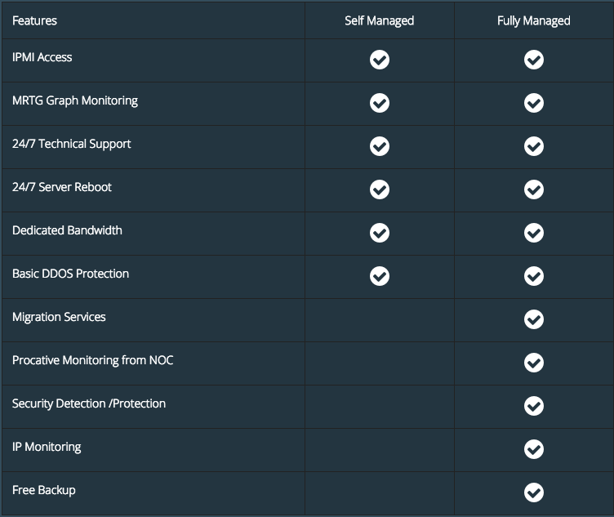The image size is (614, 517).
Task: Click Fully Managed checkmark for Migration Services
Action: (534, 319)
